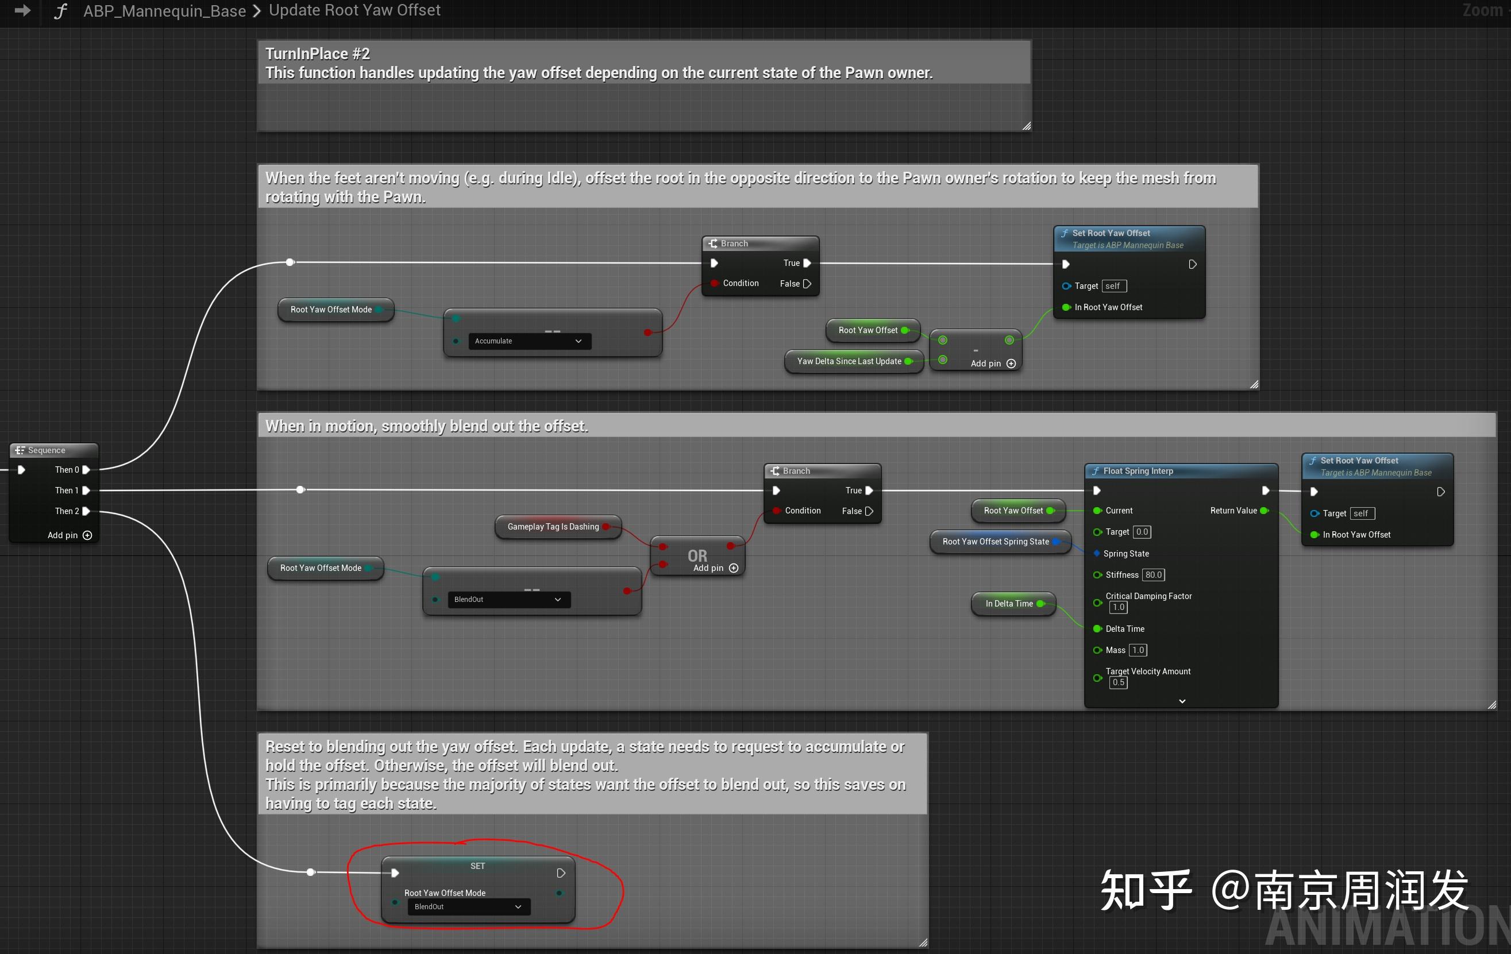
Task: Click Add pin on the subtract node
Action: coord(1010,364)
